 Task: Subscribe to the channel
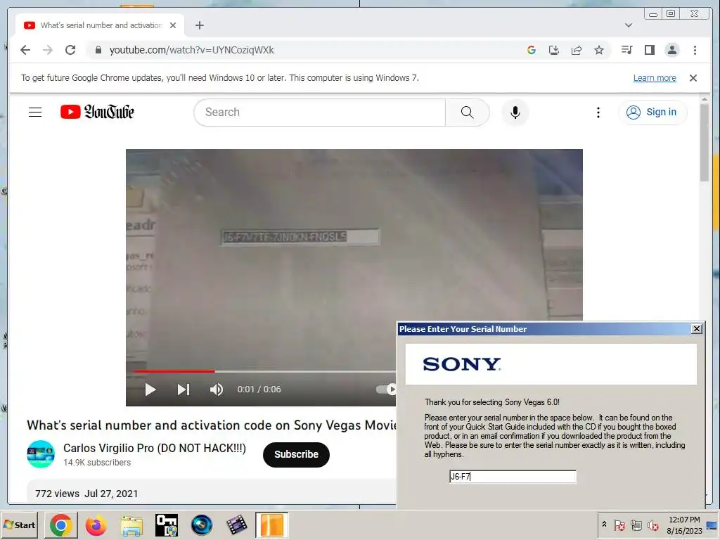pyautogui.click(x=296, y=455)
